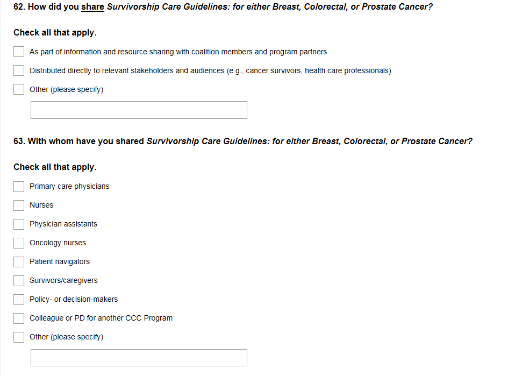Screen dimensions: 515x376
Task: Click the 'Patient navigators' label text
Action: 60,261
